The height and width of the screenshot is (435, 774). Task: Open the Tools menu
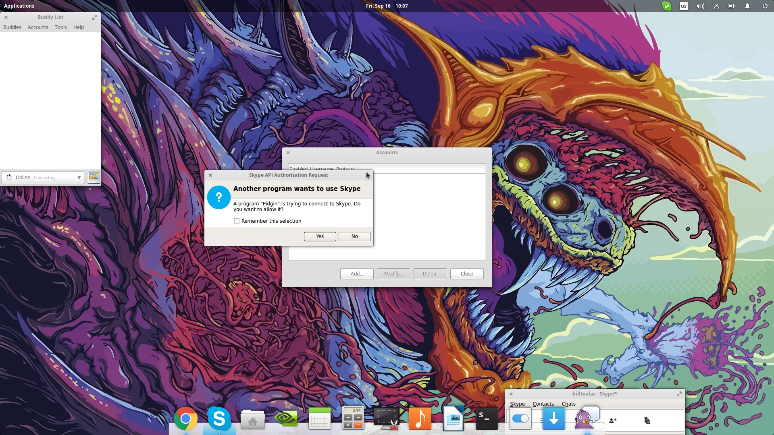(61, 27)
